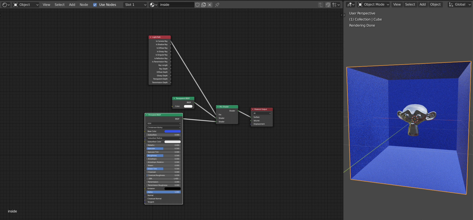
Task: Click the Is Shadow Ray output socket
Action: (x=171, y=45)
